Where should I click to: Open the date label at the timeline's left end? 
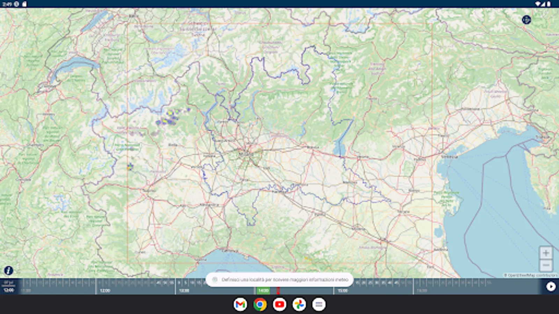8,286
